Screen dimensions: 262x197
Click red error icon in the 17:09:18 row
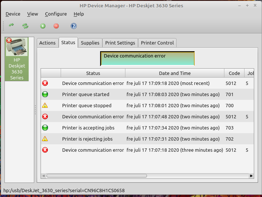pyautogui.click(x=45, y=83)
